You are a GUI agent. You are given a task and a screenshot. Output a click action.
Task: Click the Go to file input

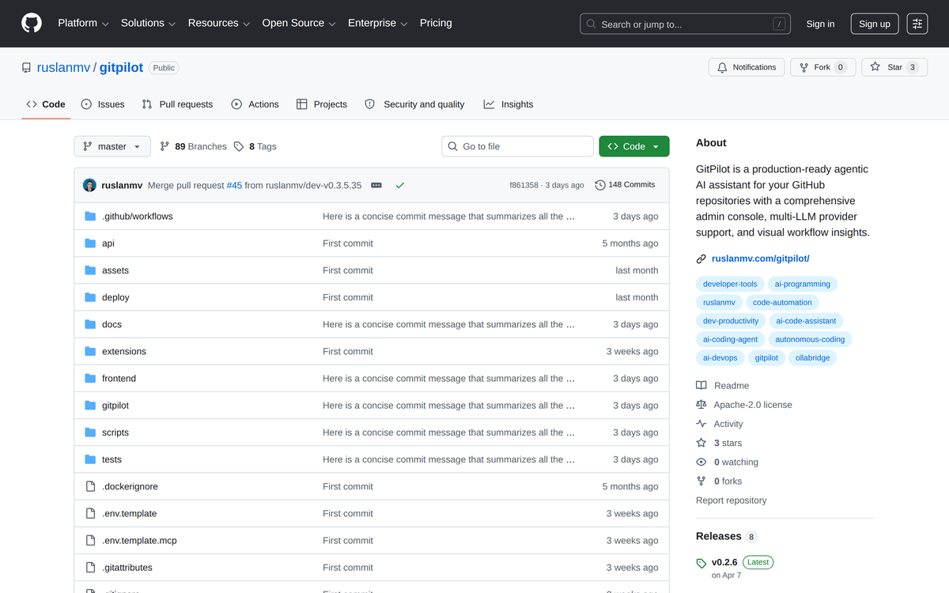517,146
